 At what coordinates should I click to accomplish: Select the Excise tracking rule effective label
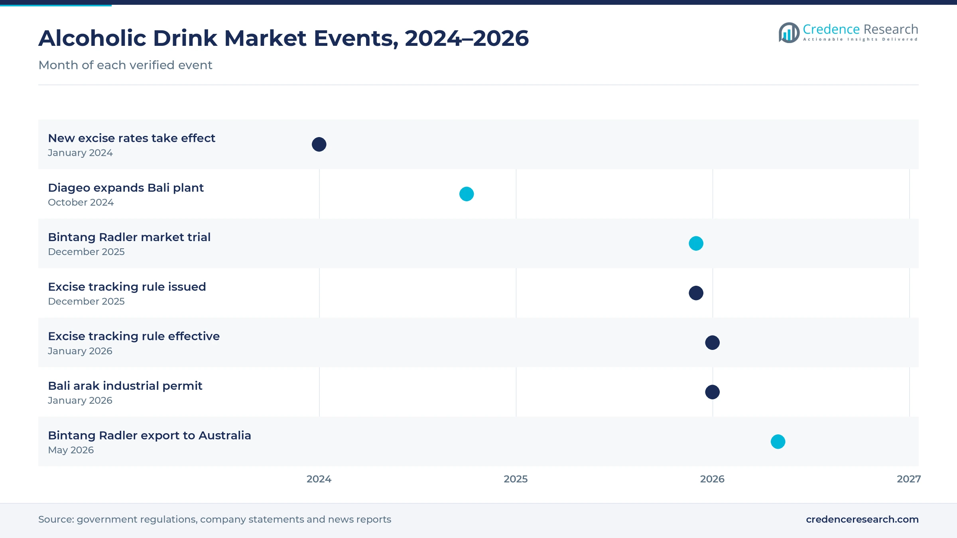coord(134,336)
